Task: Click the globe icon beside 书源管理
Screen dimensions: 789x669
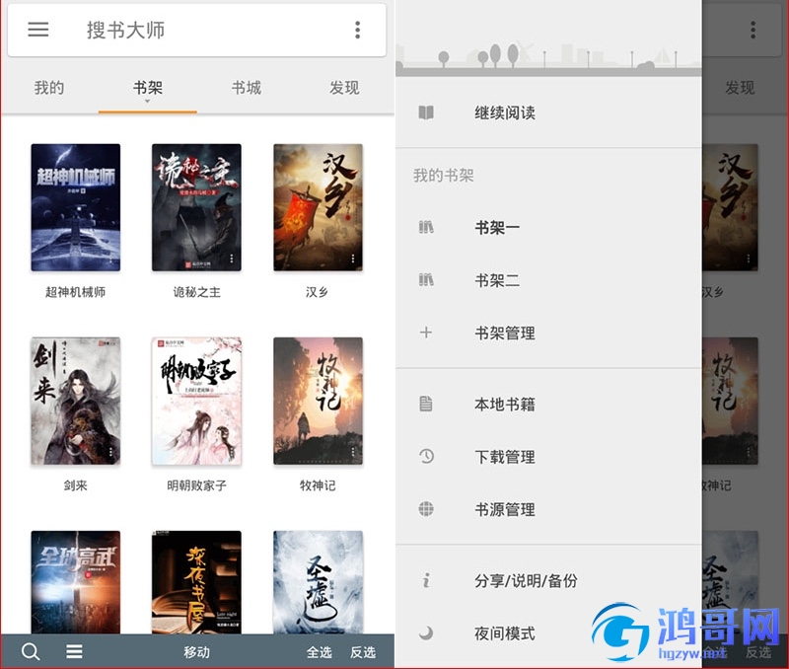Action: pyautogui.click(x=426, y=509)
